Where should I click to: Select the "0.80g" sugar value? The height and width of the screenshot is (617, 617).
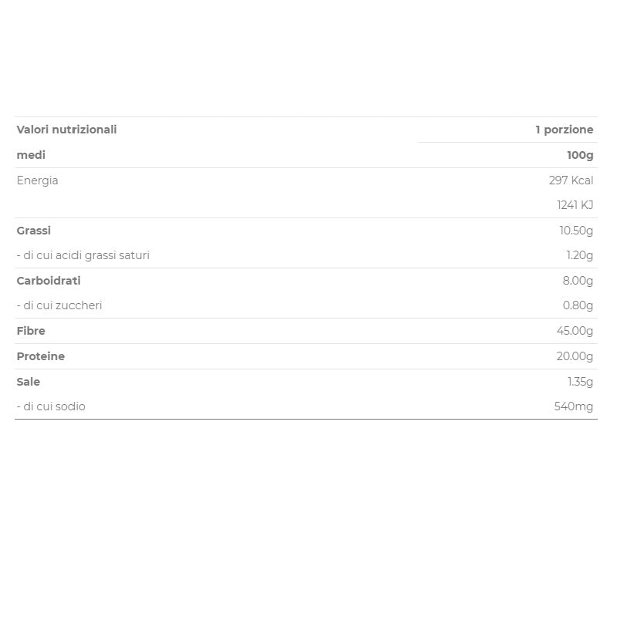coord(578,305)
